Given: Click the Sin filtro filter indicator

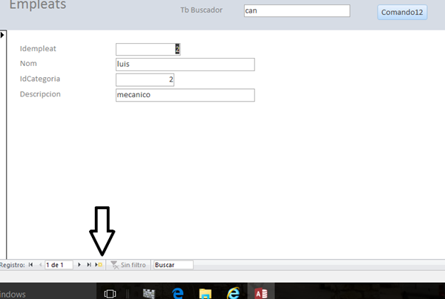Looking at the screenshot, I should click(x=128, y=265).
